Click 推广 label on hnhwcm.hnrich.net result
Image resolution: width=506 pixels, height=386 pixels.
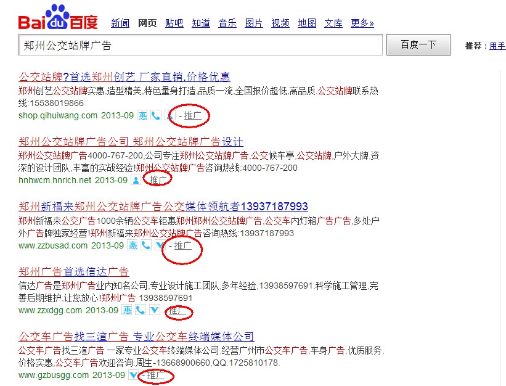click(158, 180)
